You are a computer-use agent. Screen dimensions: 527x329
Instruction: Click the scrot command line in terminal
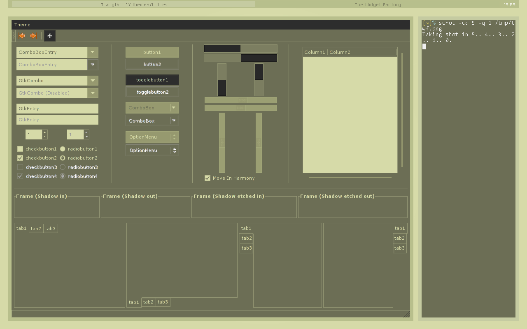pyautogui.click(x=469, y=26)
